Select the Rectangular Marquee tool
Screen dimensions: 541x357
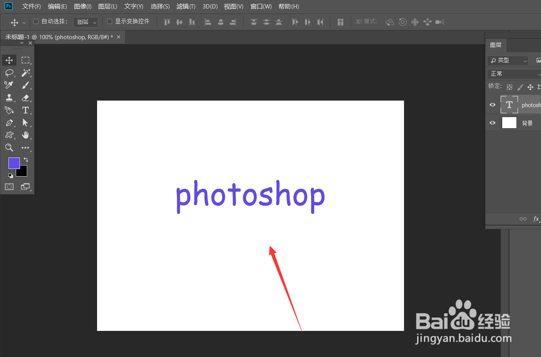25,60
